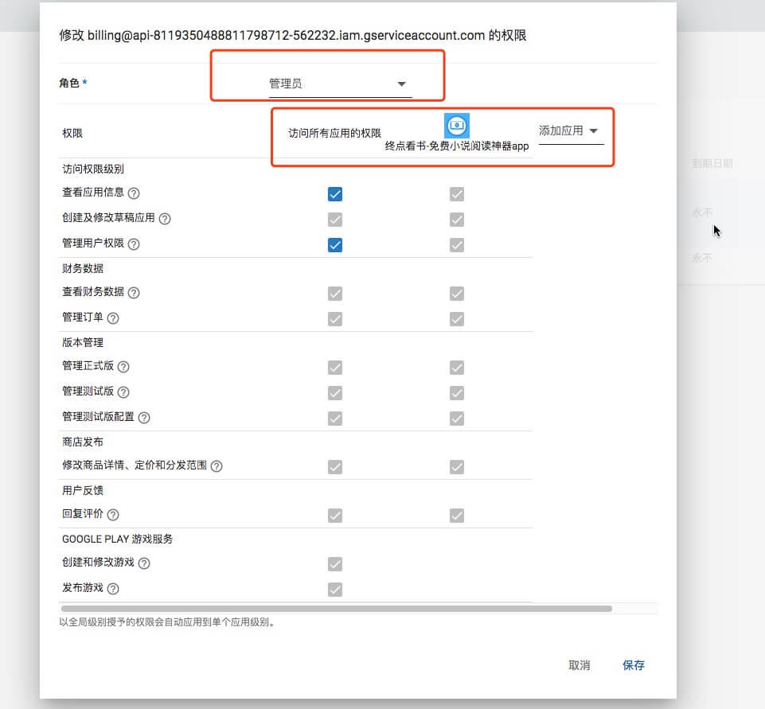Click the horizontal scrollbar under permissions table
The height and width of the screenshot is (709, 765).
pyautogui.click(x=337, y=609)
